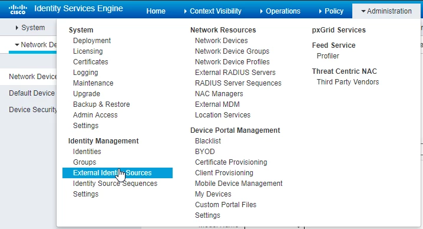Collapse the Administration menu
The width and height of the screenshot is (423, 229).
pyautogui.click(x=386, y=11)
